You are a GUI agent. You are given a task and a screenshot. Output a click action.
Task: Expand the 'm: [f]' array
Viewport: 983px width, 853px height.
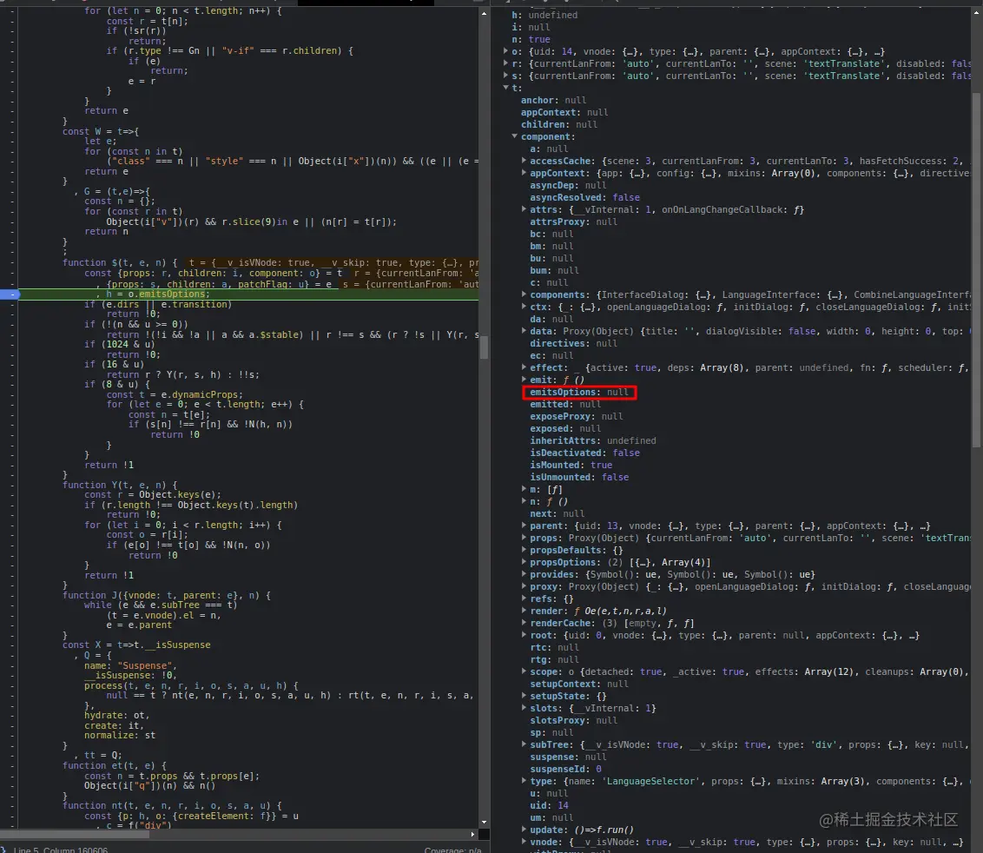tap(524, 489)
